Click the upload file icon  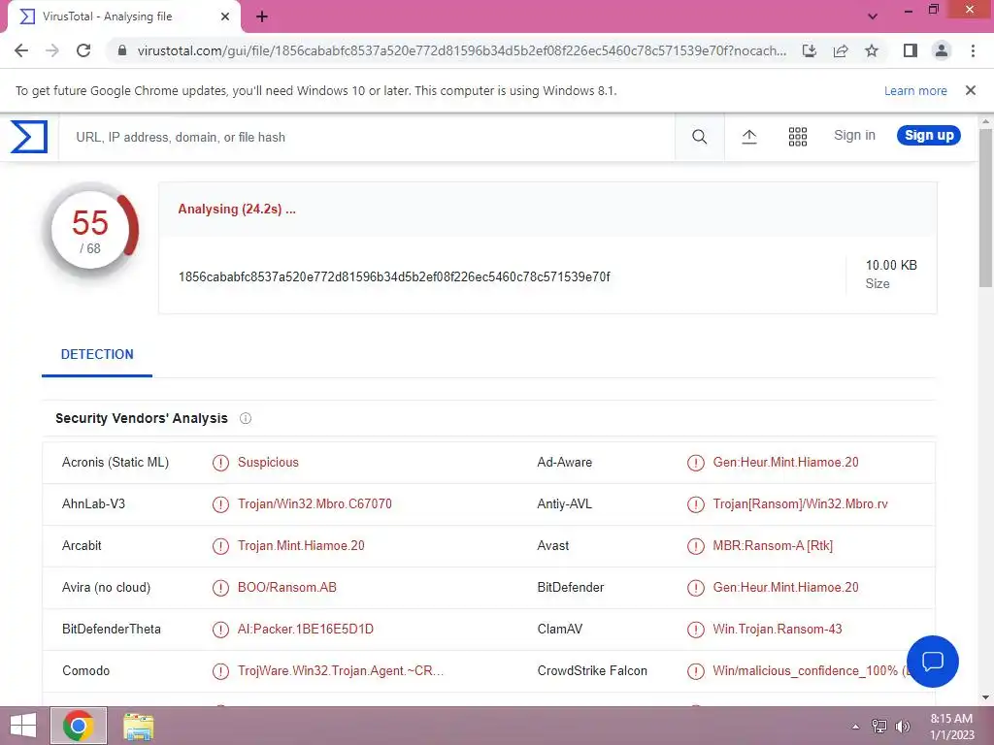point(749,137)
